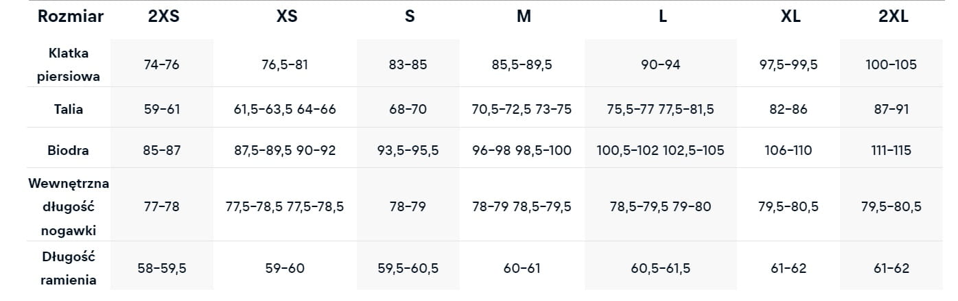Click the XL size column header
The image size is (958, 301).
pos(790,17)
